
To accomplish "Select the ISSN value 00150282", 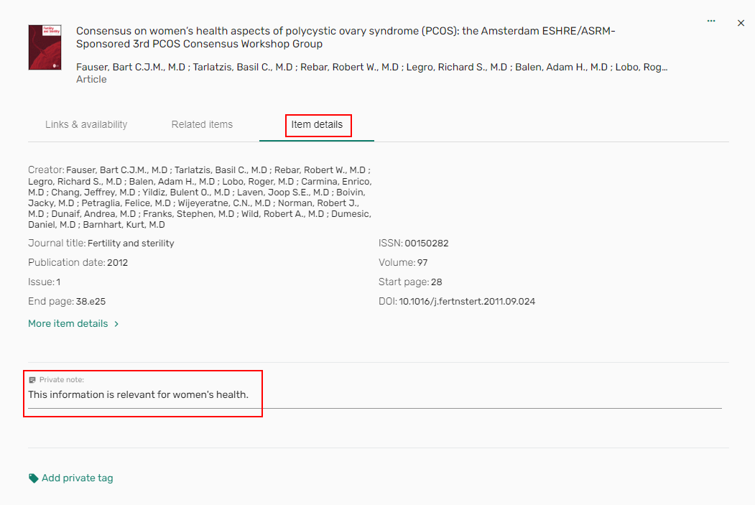I will [x=426, y=244].
